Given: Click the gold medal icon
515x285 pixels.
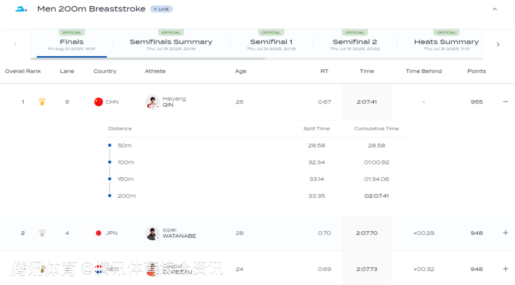Looking at the screenshot, I should coord(42,102).
